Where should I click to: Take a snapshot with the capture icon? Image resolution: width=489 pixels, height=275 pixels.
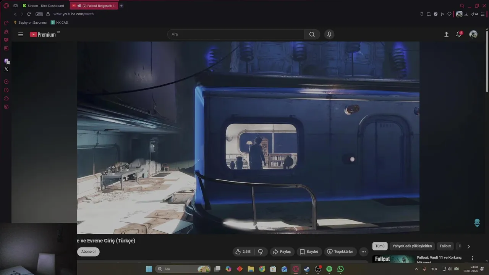click(x=429, y=14)
